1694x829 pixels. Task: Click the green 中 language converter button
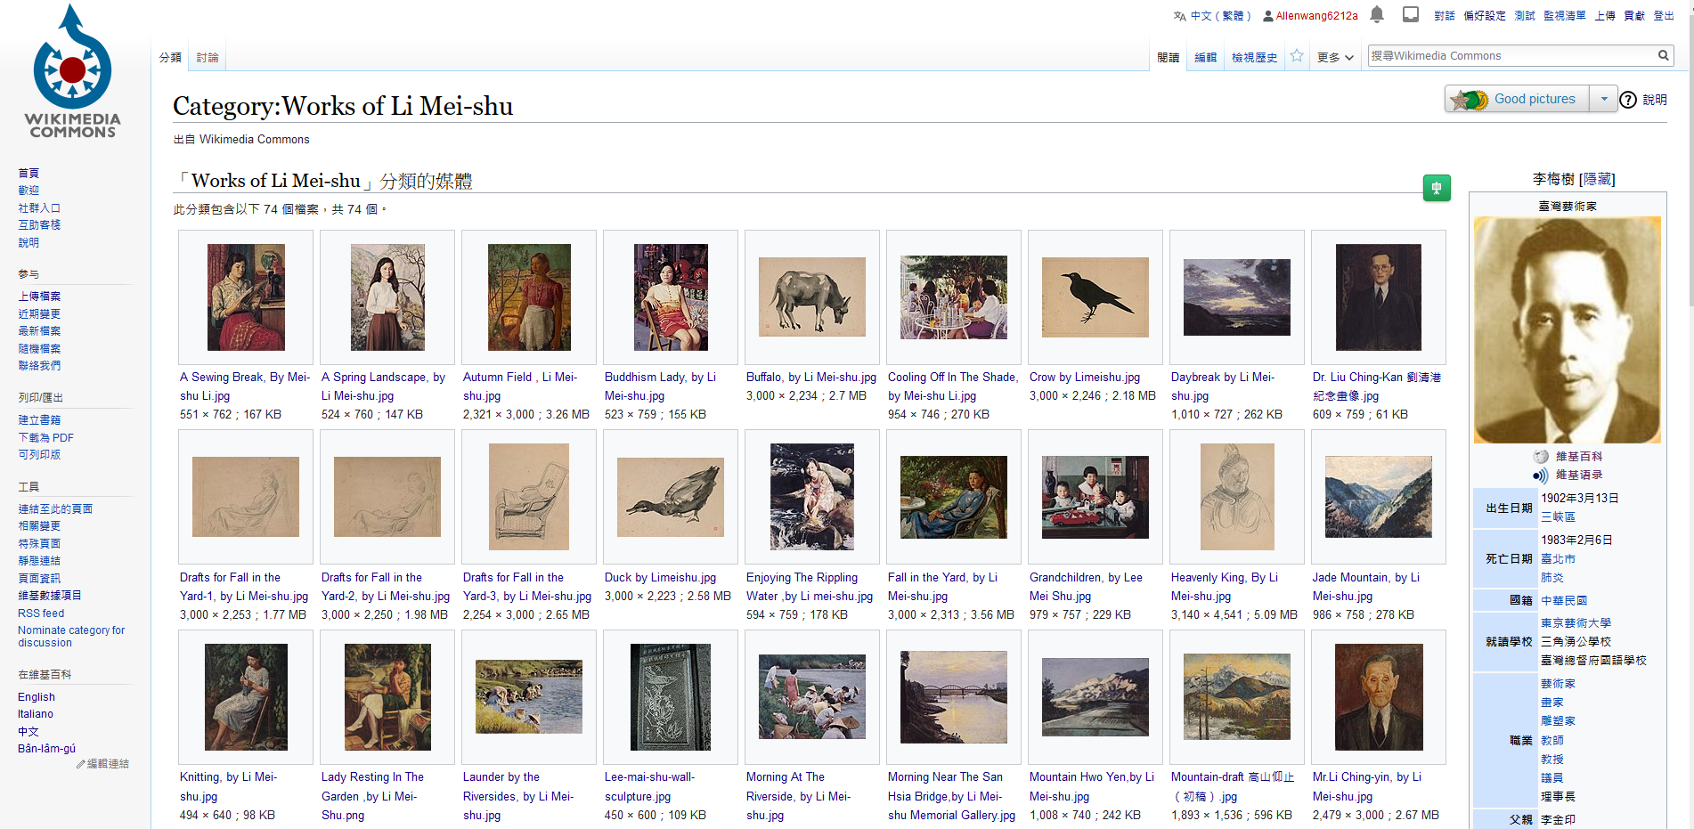pos(1437,188)
